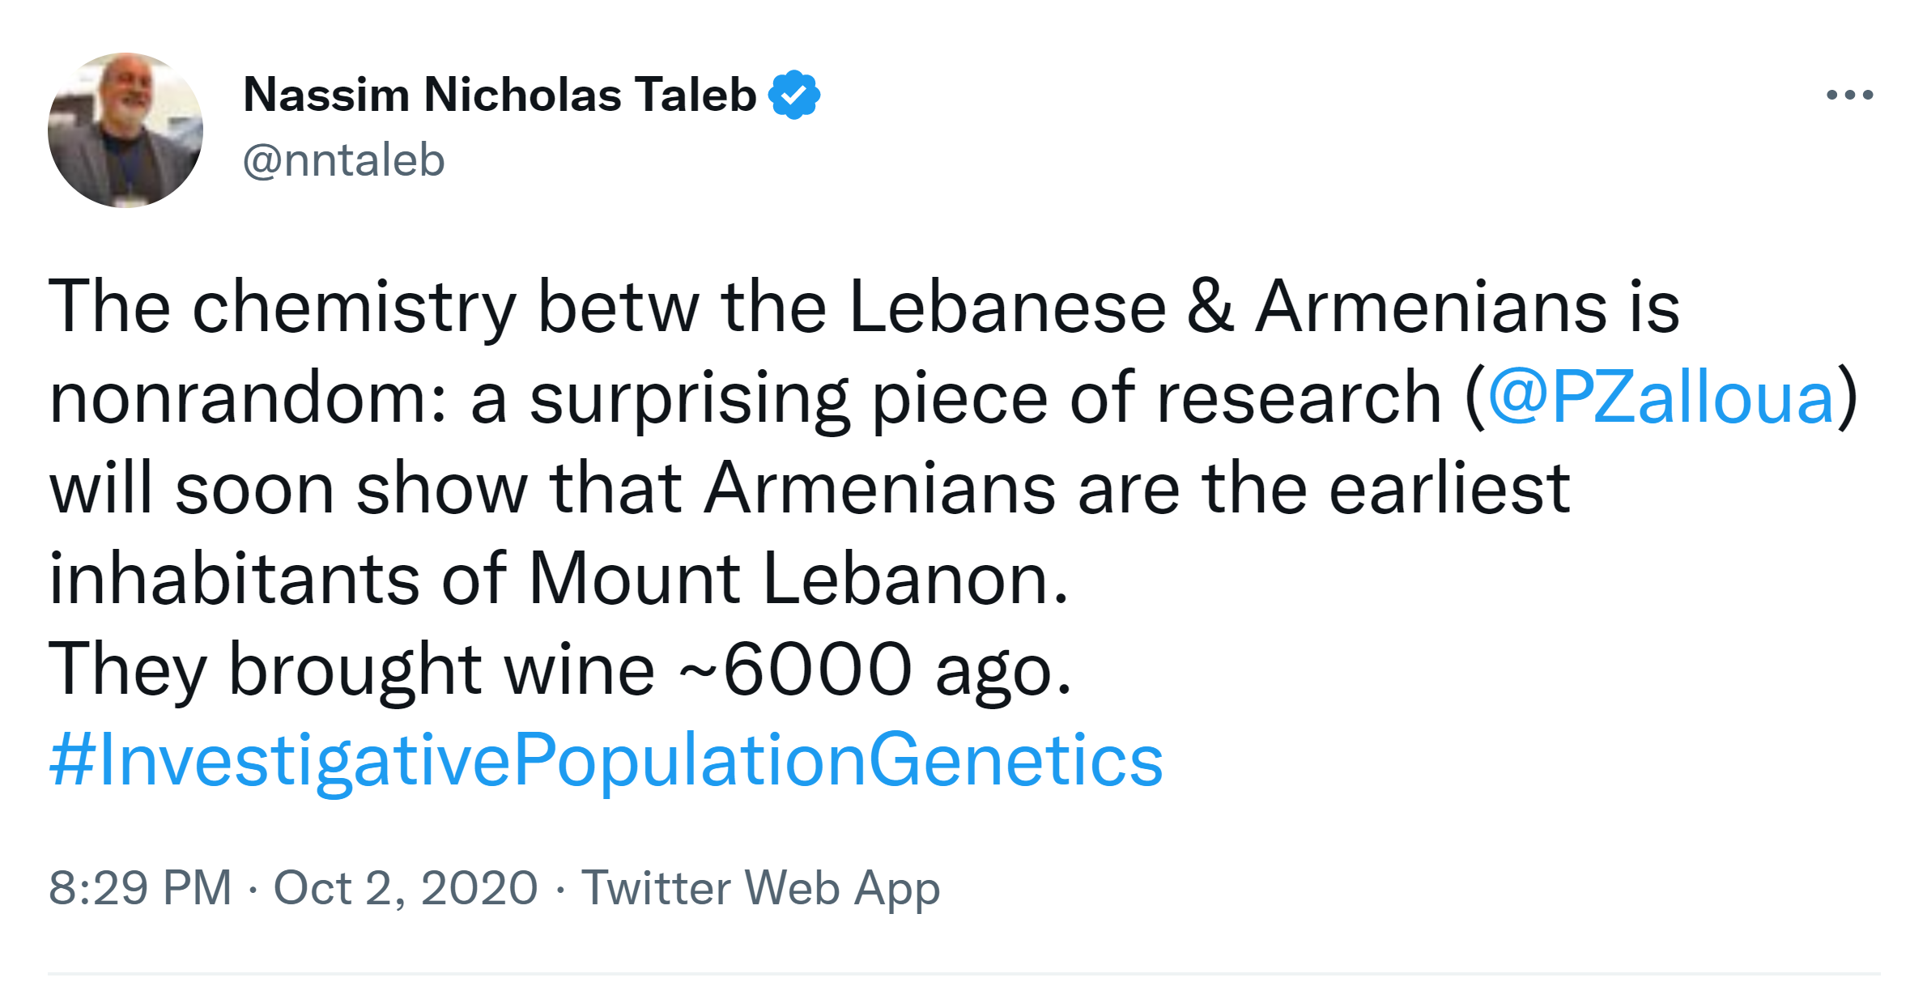Click the word "Lebanese" in the tweet
1927x999 pixels.
pos(1007,307)
